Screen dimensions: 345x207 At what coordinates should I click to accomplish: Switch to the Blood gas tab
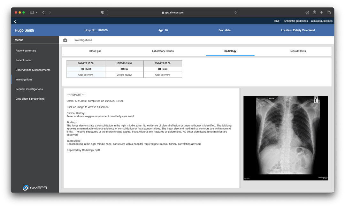pyautogui.click(x=95, y=51)
